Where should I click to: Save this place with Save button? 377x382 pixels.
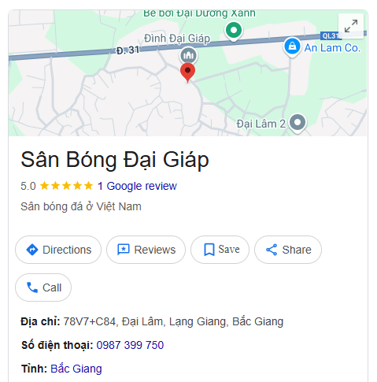coord(220,250)
